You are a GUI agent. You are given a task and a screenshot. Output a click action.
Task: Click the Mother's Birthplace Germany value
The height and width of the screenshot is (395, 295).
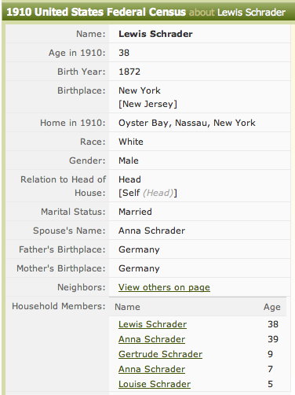pyautogui.click(x=139, y=268)
